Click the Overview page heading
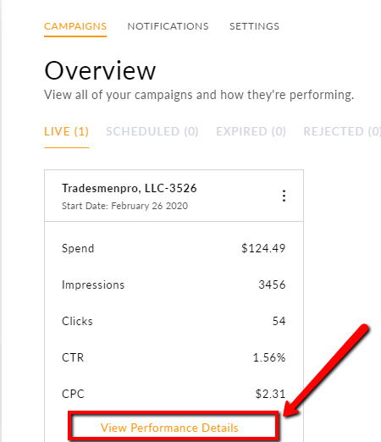Viewport: 381px width, 442px height. (x=100, y=70)
